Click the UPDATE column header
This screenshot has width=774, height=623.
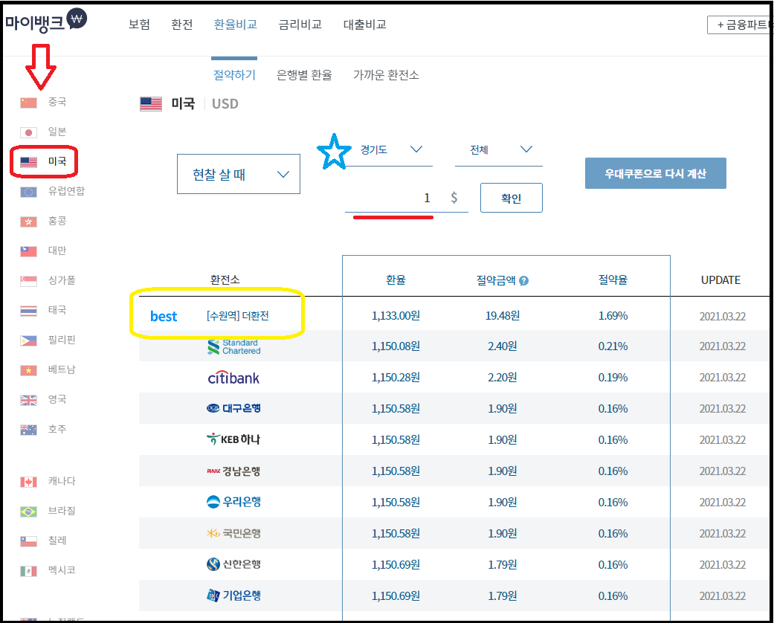click(x=720, y=280)
